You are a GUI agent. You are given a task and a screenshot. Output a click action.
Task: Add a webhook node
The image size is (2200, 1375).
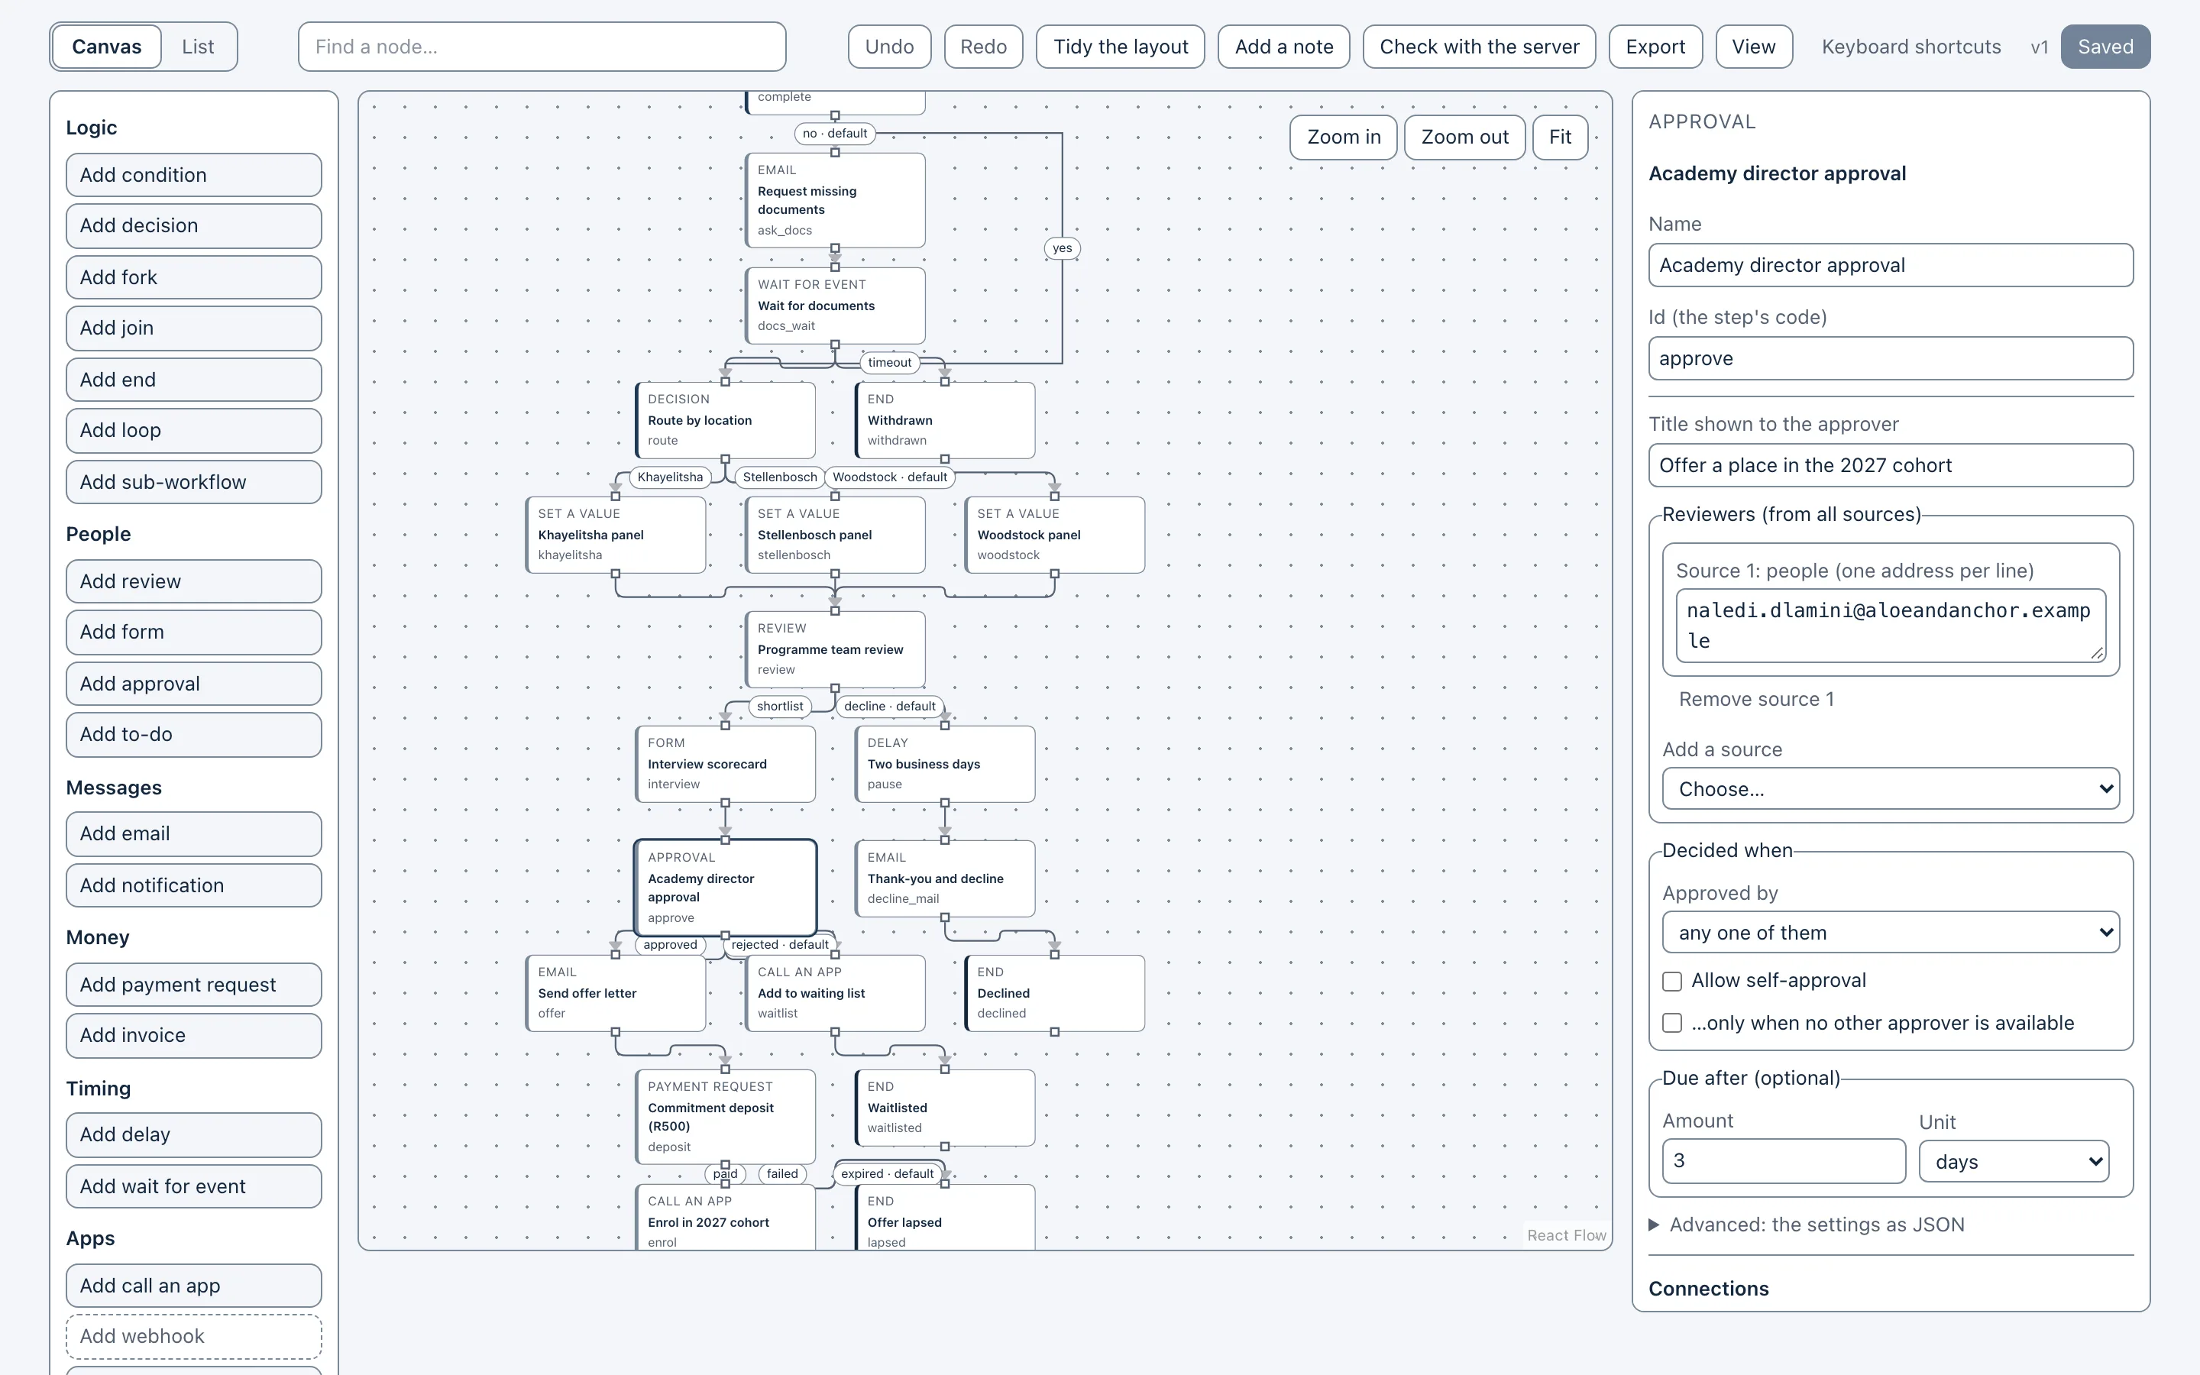point(193,1337)
